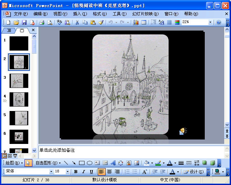This screenshot has height=185, width=231.
Task: Open the 插入 Insert menu
Action: pyautogui.click(x=80, y=14)
